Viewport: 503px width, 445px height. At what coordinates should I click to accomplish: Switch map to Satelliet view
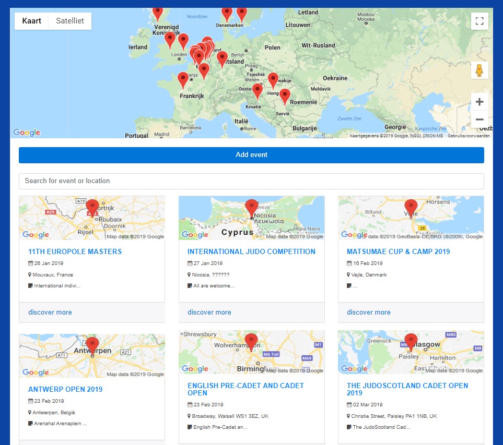tap(70, 21)
